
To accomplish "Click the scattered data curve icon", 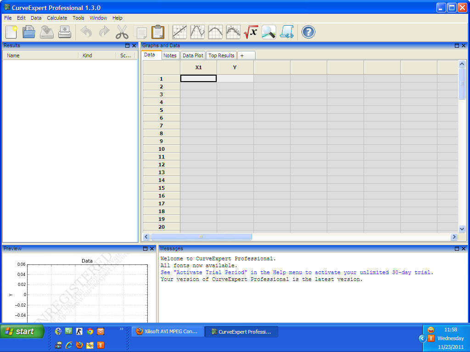I will (x=233, y=32).
